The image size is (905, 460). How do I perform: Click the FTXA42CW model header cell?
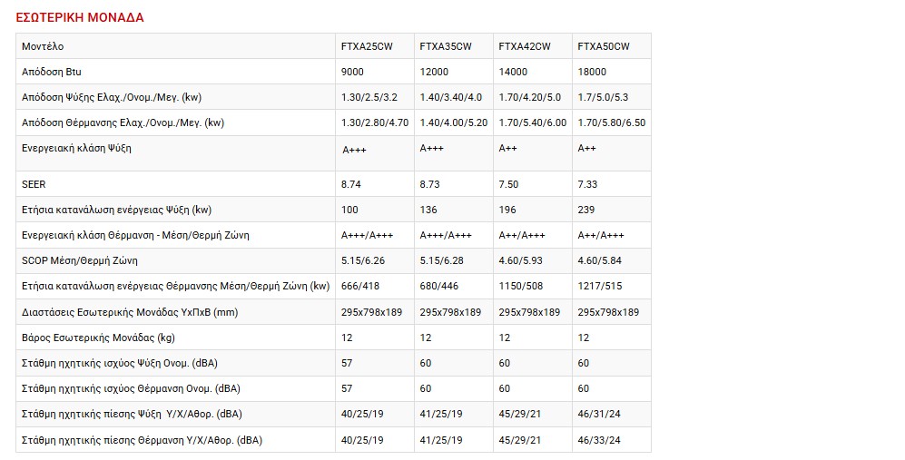click(525, 46)
